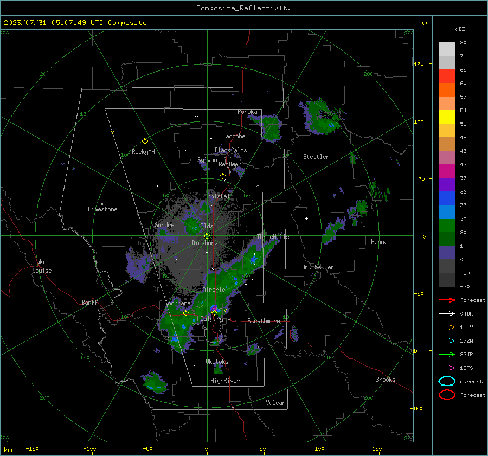Image resolution: width=488 pixels, height=456 pixels.
Task: Click the Lake Louise label
Action: [42, 266]
